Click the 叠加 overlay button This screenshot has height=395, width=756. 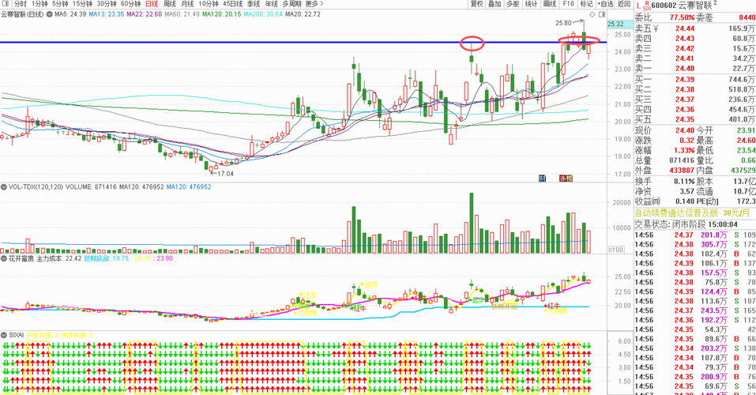(495, 4)
